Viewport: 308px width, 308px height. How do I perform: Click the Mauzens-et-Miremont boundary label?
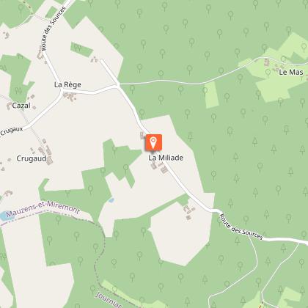[x=43, y=209]
